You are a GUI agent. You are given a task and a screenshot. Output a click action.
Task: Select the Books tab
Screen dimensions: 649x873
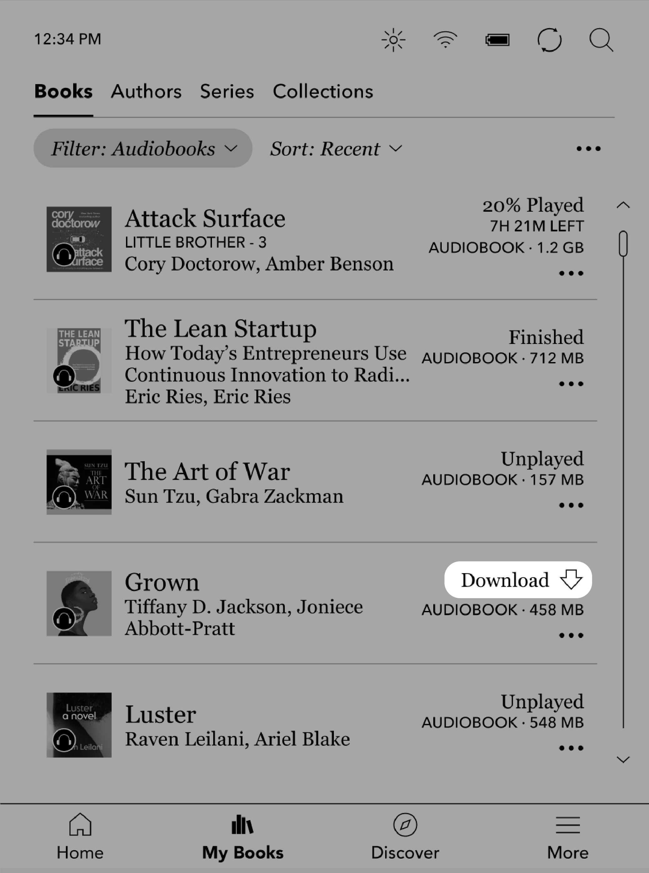click(x=64, y=91)
